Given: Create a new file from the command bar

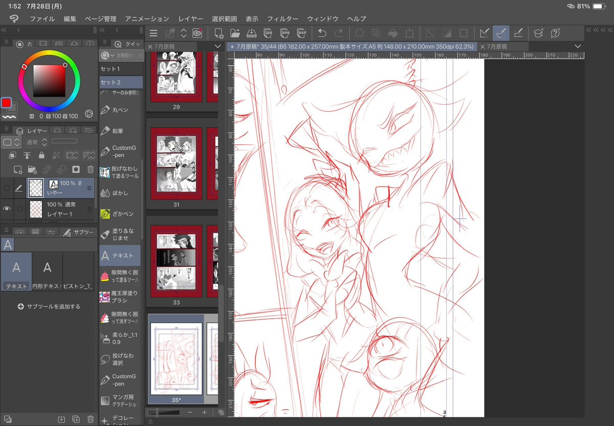Looking at the screenshot, I should [x=219, y=33].
